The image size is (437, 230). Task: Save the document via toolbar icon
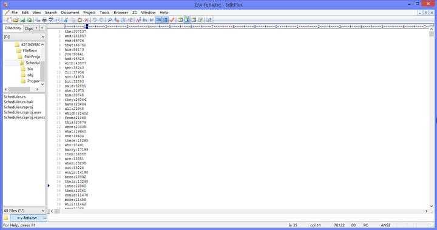(x=22, y=20)
